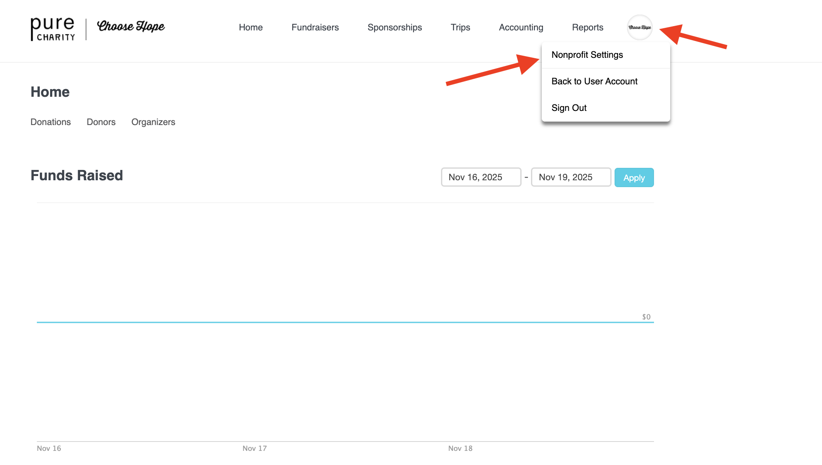Click the Nov 19, 2025 end date field
This screenshot has width=822, height=465.
click(x=571, y=177)
